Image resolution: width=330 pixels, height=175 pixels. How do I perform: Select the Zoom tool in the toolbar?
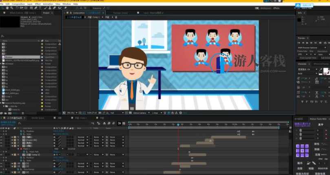pyautogui.click(x=12, y=8)
